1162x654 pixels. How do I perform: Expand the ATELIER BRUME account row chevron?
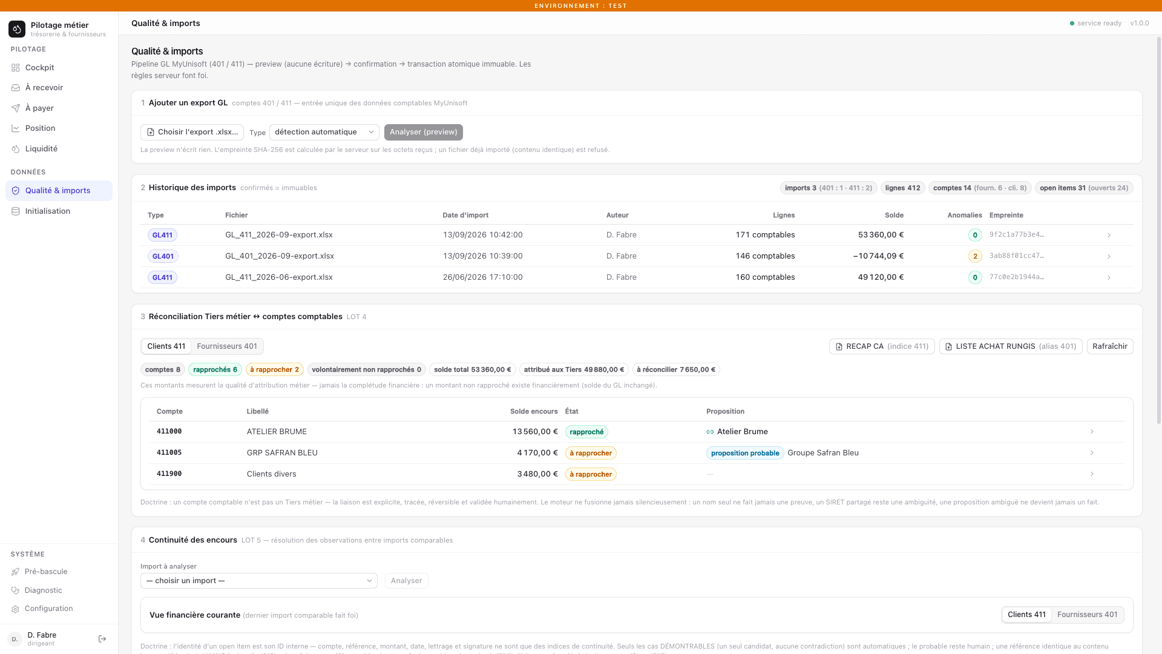pos(1092,432)
